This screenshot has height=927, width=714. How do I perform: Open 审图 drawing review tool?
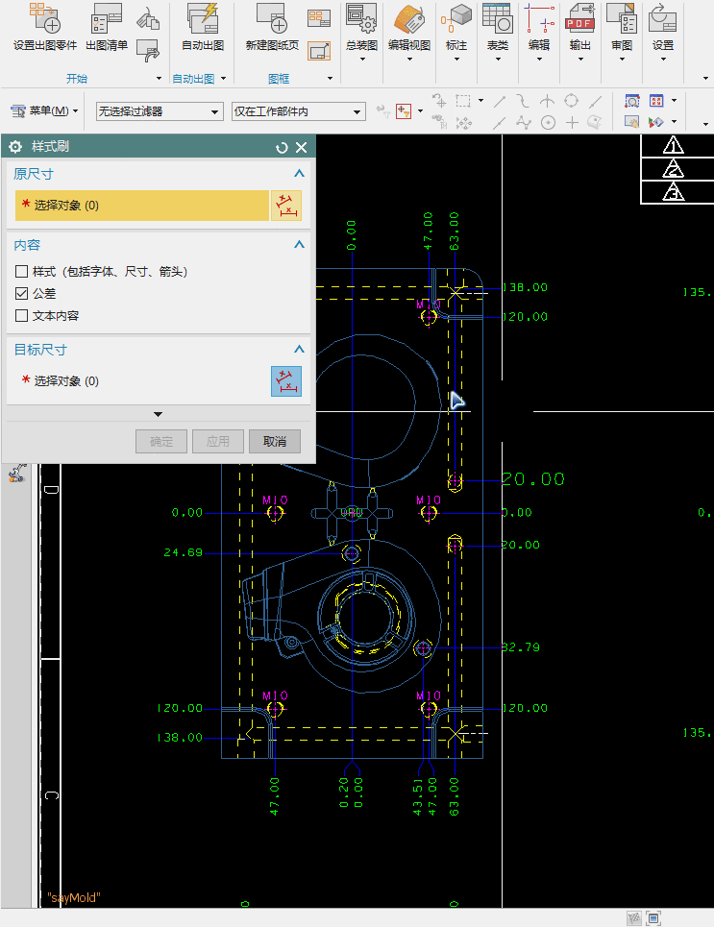point(621,17)
